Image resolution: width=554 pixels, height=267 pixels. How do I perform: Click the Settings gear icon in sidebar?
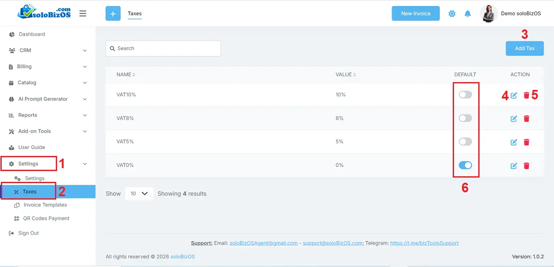point(12,164)
